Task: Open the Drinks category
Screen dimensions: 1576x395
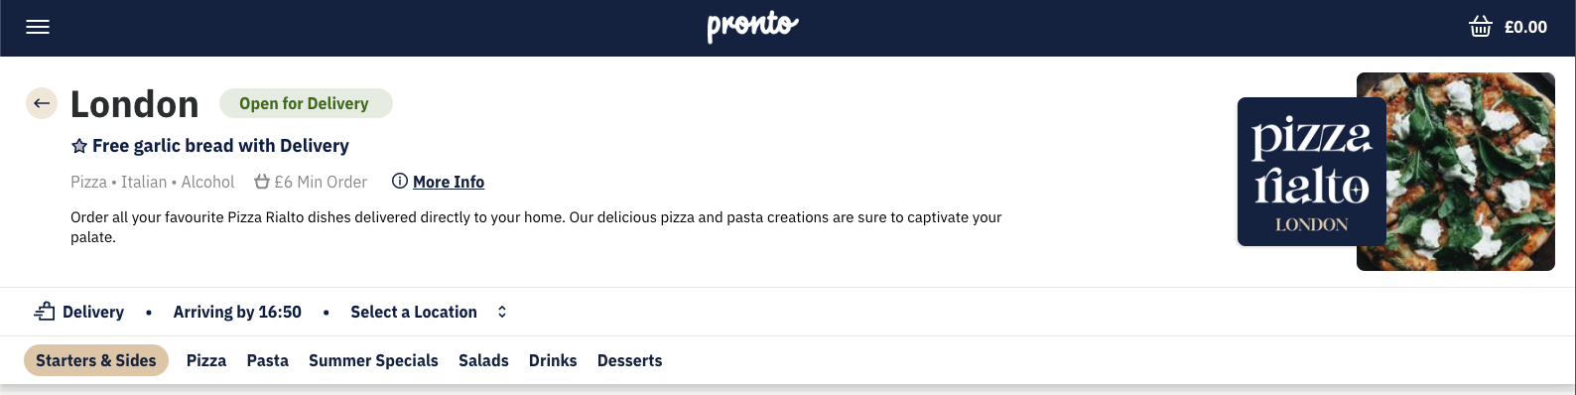Action: (553, 360)
